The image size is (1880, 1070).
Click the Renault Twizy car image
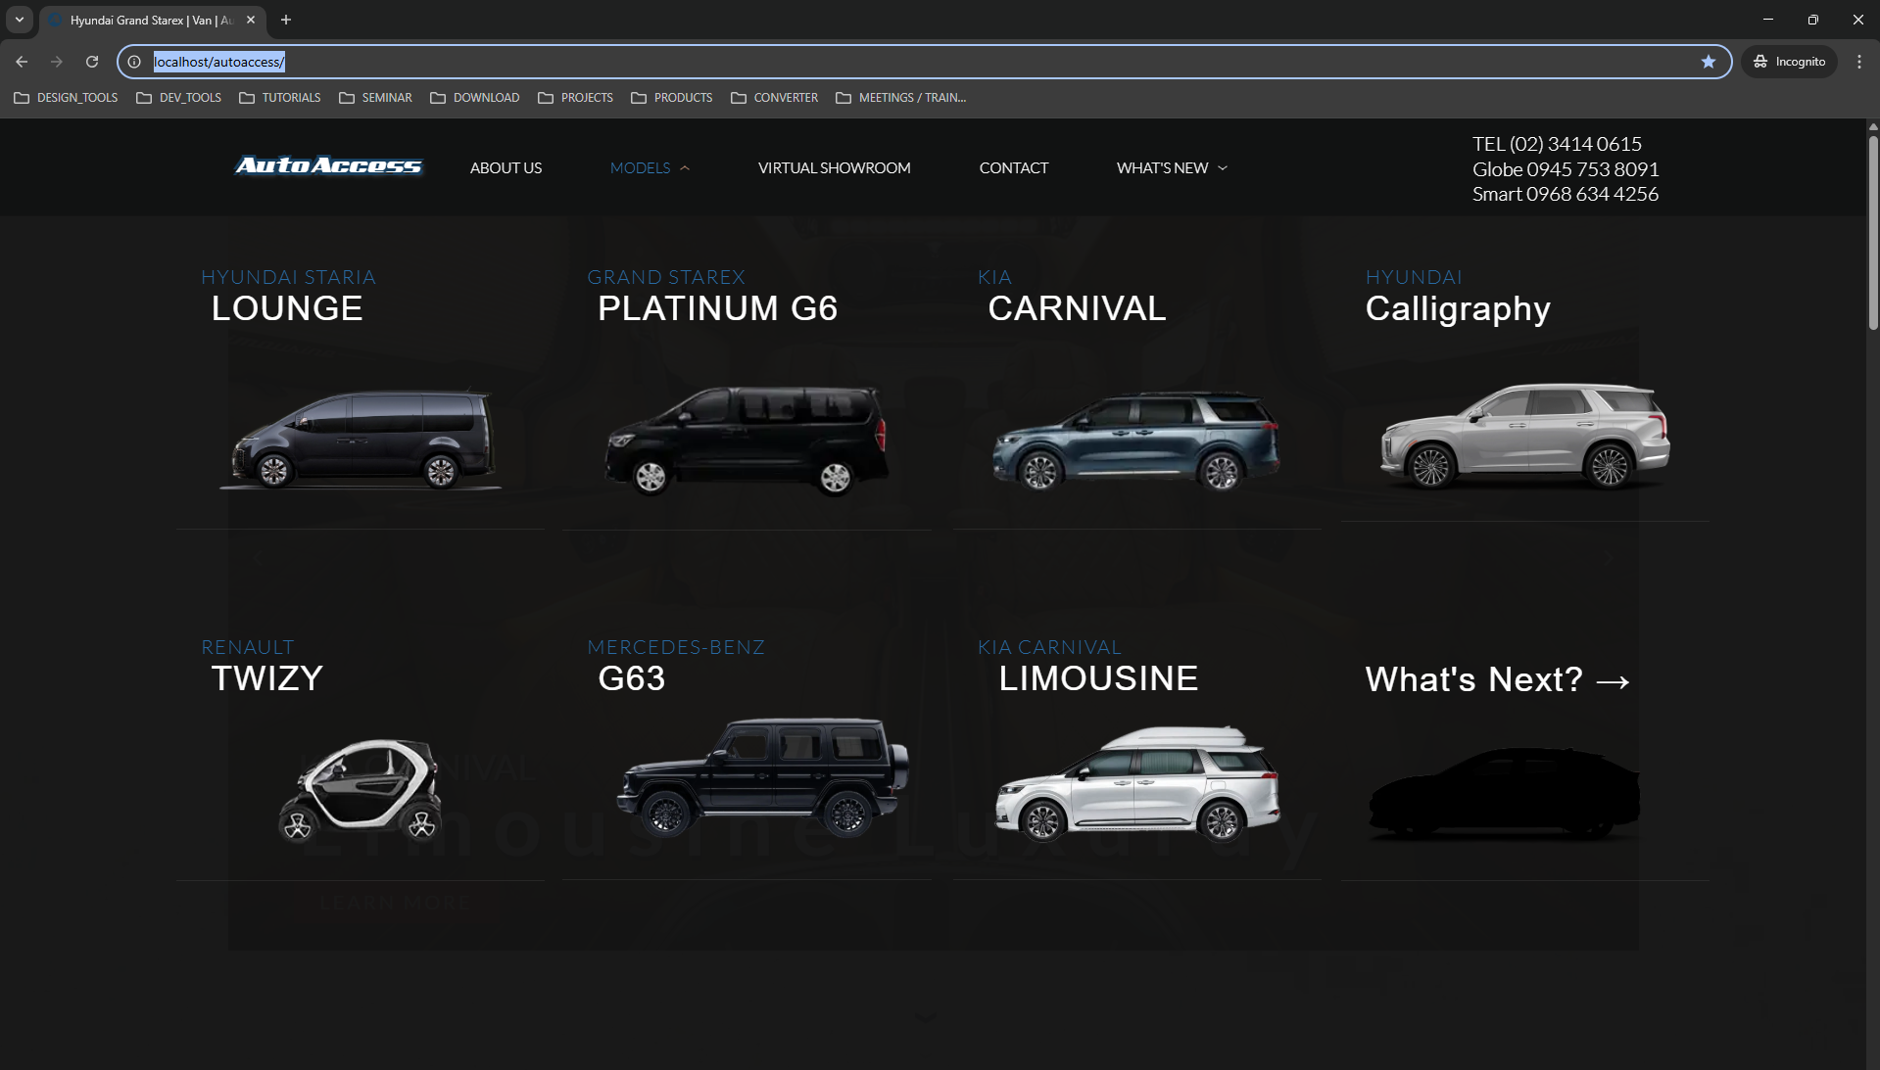pos(361,791)
